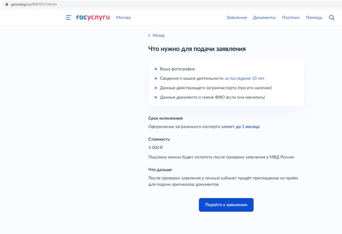
Task: Switch to the Платежи tab
Action: tap(291, 17)
